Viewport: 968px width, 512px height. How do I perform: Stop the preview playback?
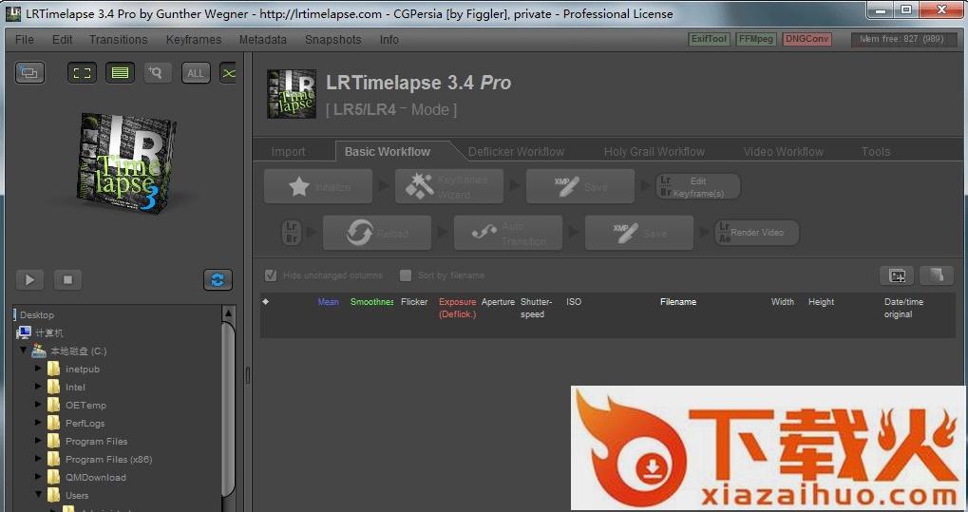67,280
